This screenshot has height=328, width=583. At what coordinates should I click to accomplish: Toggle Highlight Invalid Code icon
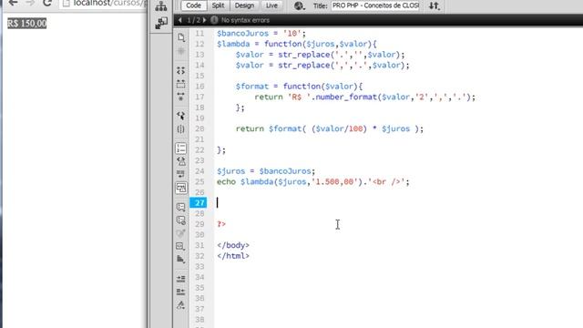[x=181, y=161]
